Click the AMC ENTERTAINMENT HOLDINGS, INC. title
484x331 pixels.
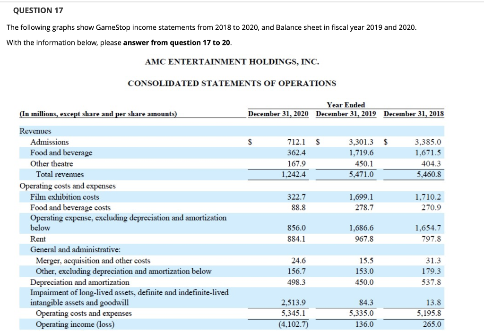232,62
